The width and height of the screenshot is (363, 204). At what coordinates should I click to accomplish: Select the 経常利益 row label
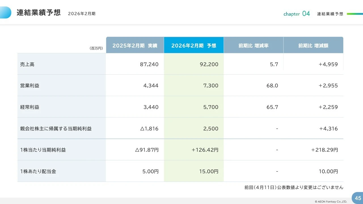click(x=29, y=107)
